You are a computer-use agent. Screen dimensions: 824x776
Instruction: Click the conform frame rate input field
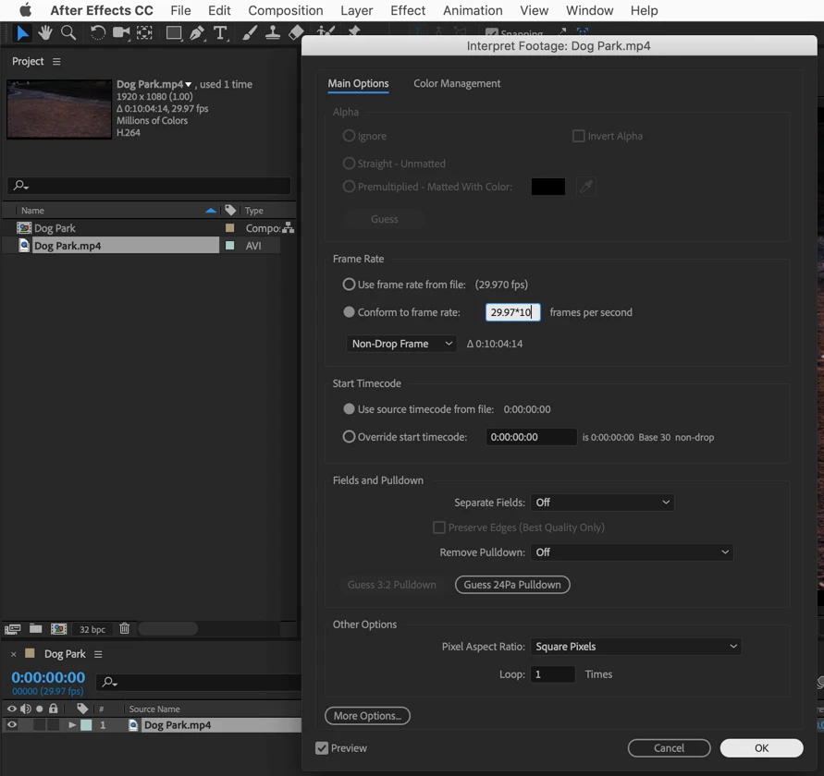[x=513, y=312]
